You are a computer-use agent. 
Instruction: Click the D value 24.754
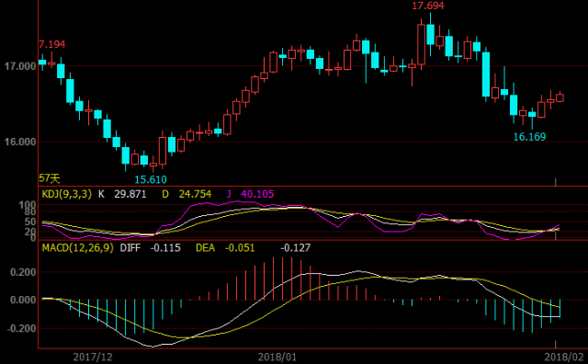[195, 194]
